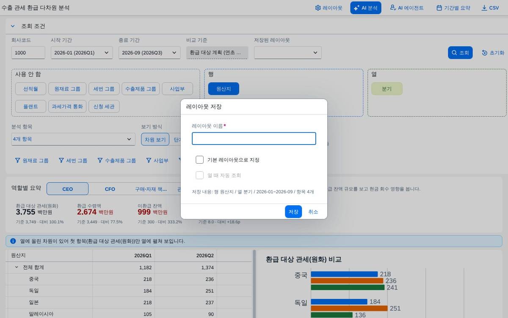
Task: Click the AI 분석 sparkle button
Action: coord(366,8)
